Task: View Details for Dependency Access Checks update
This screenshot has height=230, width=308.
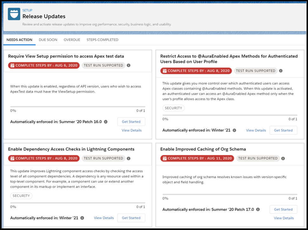Action: (104, 218)
